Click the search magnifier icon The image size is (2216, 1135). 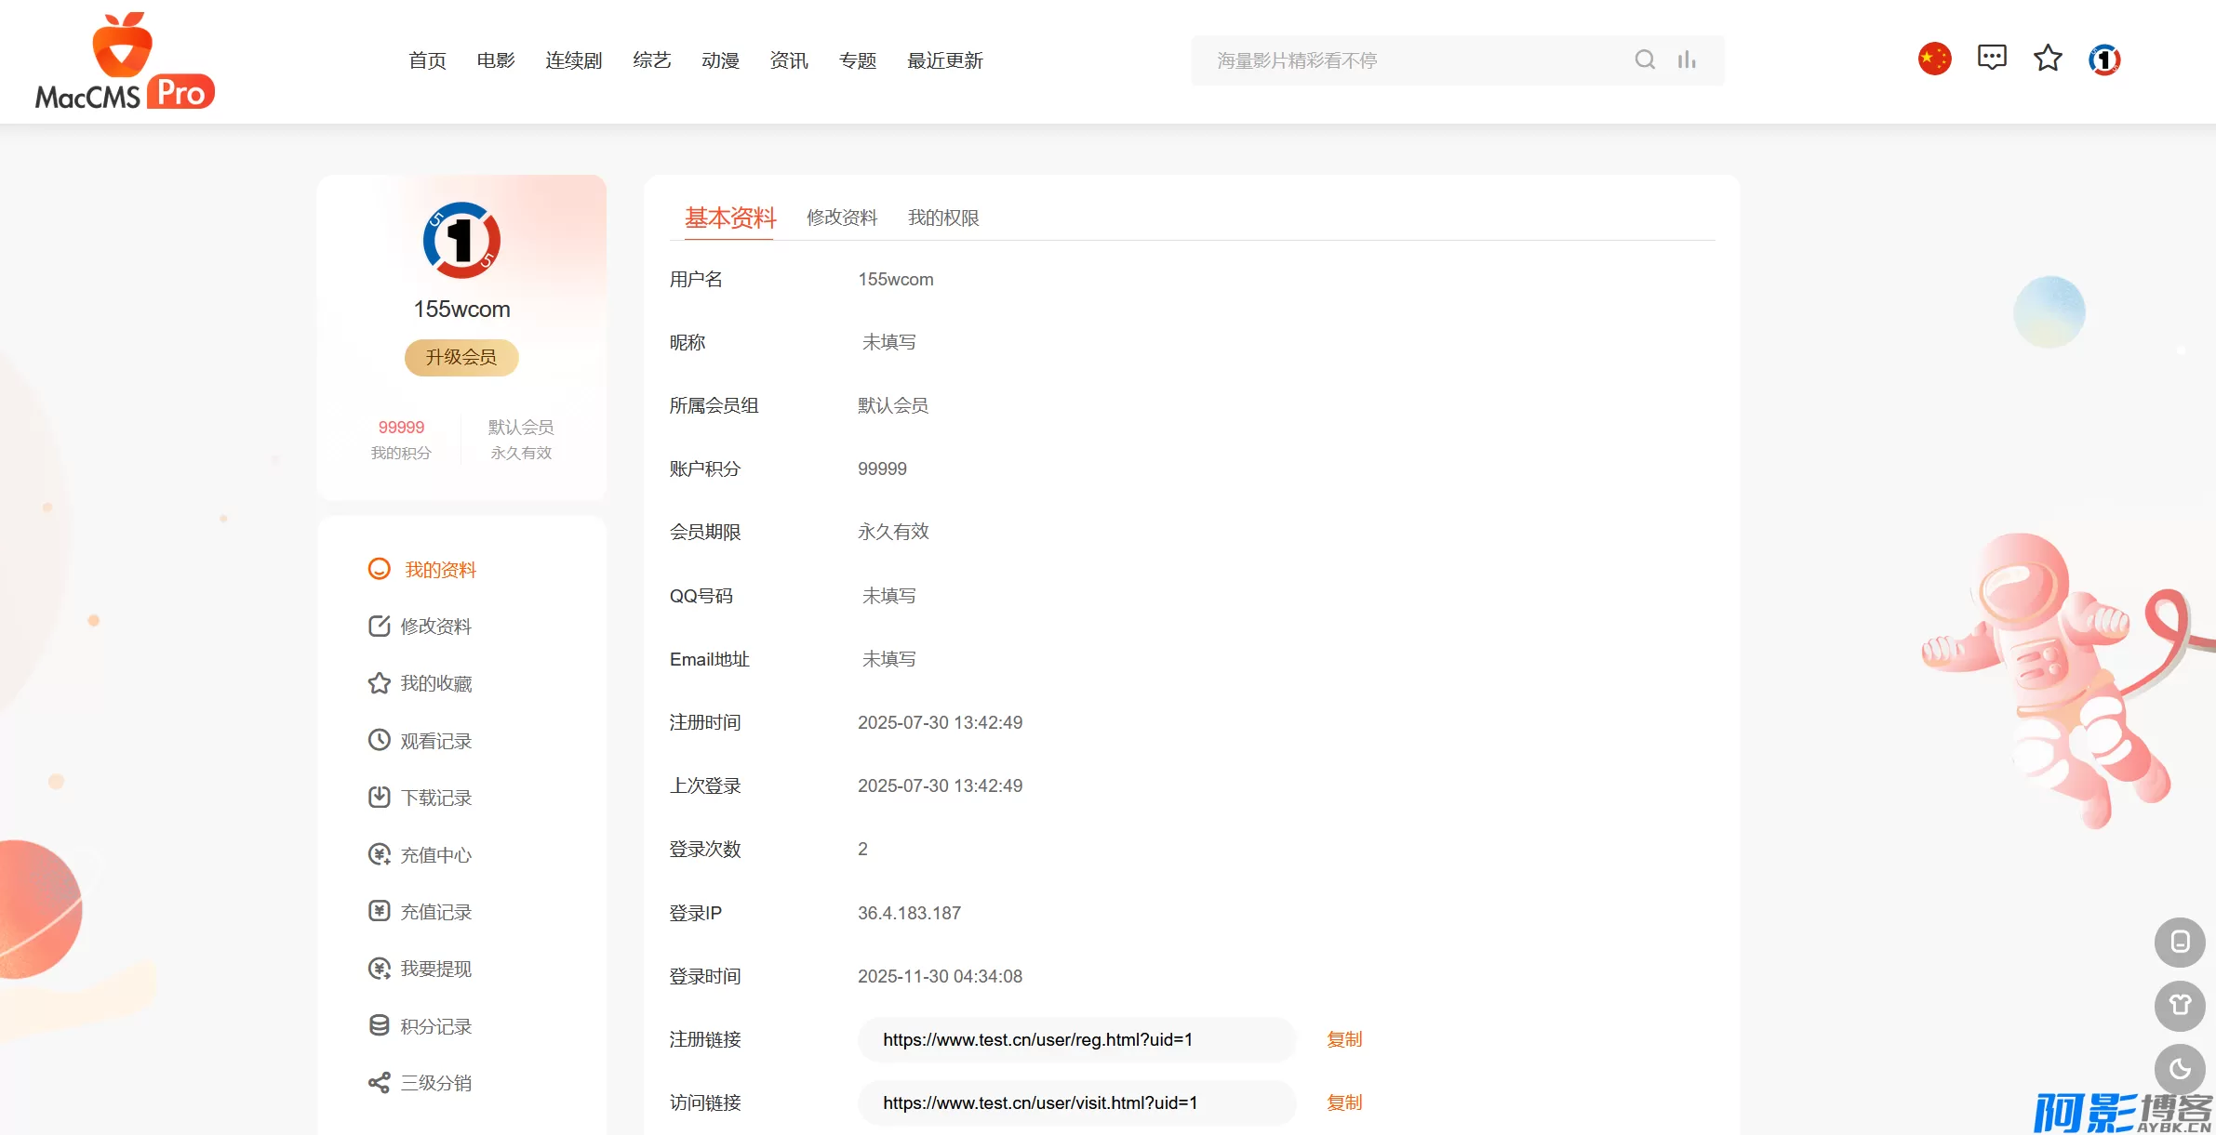[1644, 60]
